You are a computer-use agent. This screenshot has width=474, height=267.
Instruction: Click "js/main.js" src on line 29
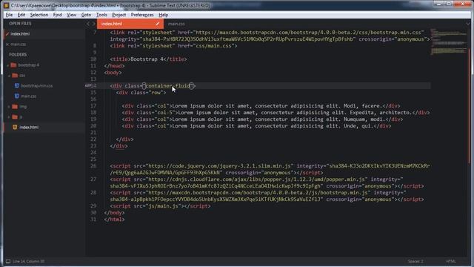coord(163,206)
